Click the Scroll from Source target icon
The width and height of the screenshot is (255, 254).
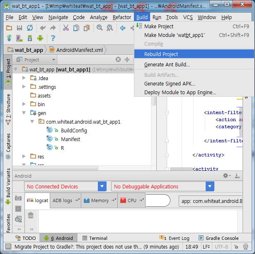118,59
